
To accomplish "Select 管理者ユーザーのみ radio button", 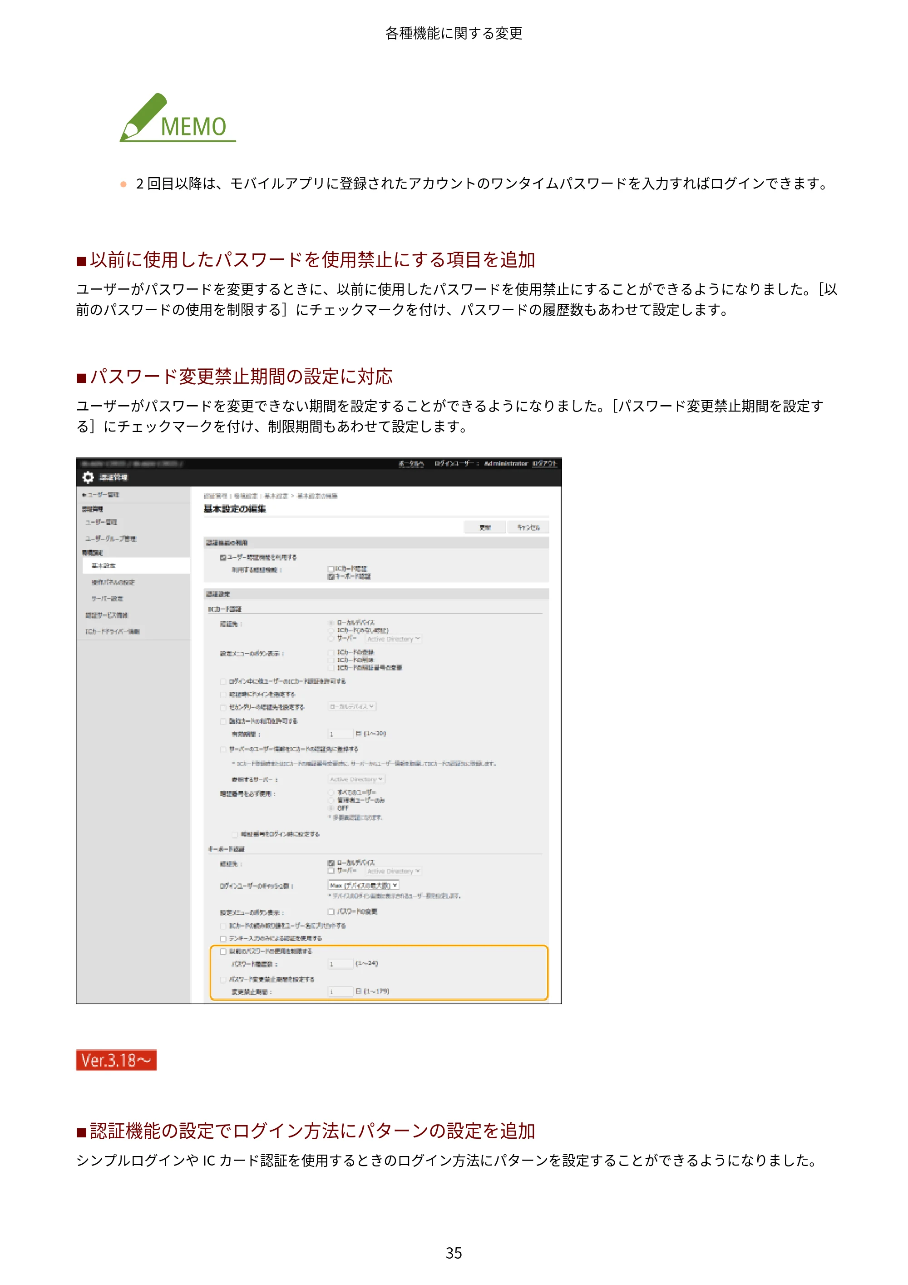I will tap(331, 801).
